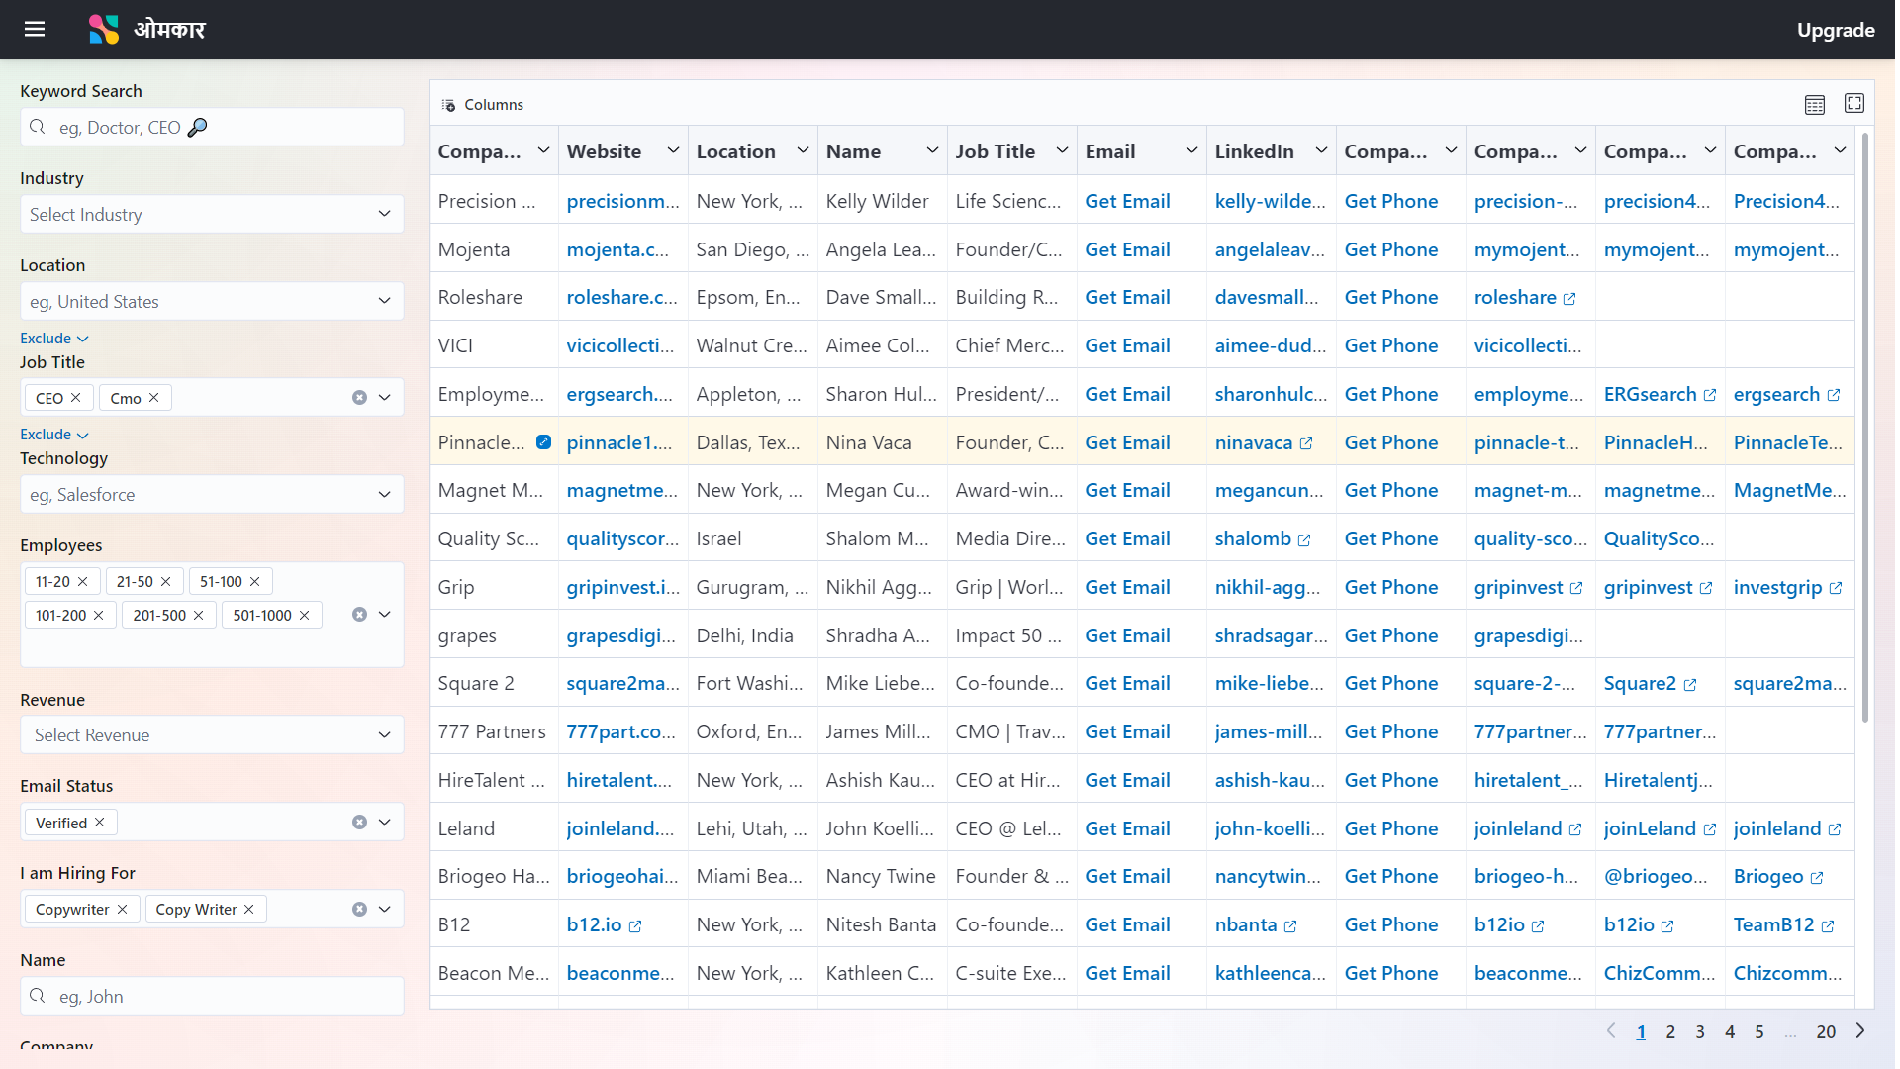Open Job Title column header menu
1900x1069 pixels.
click(x=1062, y=150)
